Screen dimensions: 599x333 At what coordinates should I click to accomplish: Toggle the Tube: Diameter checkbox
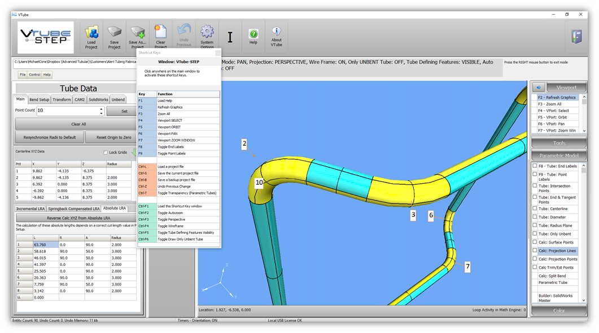tap(535, 217)
